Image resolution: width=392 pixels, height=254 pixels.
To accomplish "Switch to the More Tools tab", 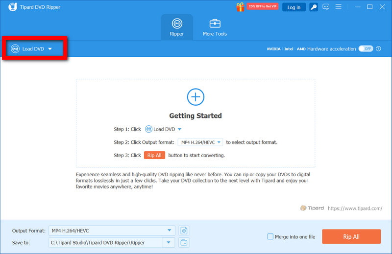I will [x=215, y=27].
